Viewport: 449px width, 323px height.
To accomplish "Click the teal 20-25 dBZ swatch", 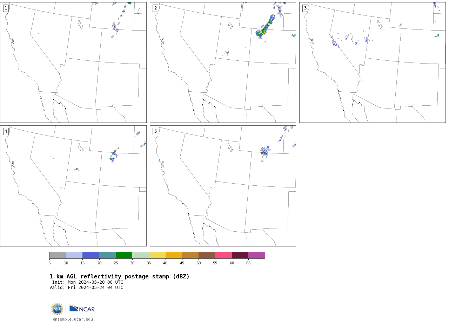I will [107, 255].
